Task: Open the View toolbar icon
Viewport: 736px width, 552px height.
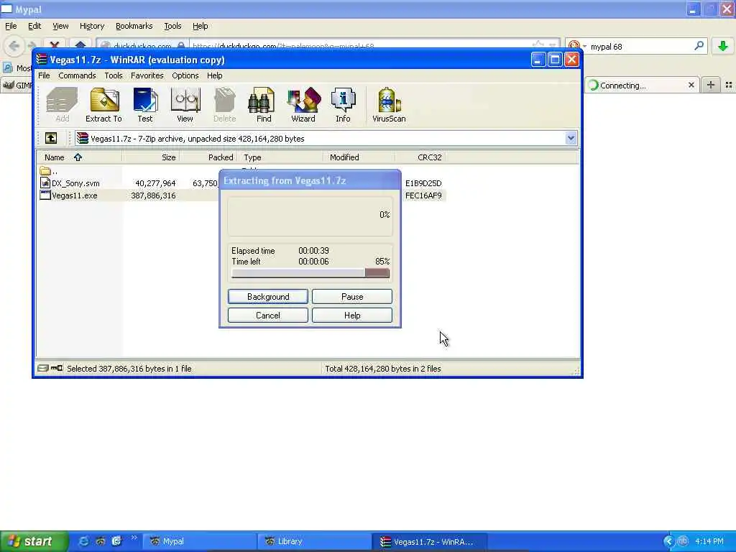Action: pos(185,105)
